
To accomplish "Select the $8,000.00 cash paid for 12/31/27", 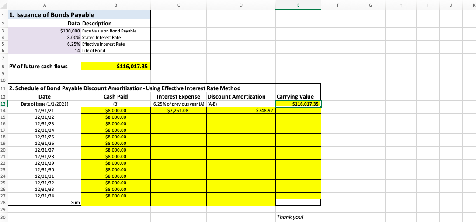I will [x=116, y=150].
